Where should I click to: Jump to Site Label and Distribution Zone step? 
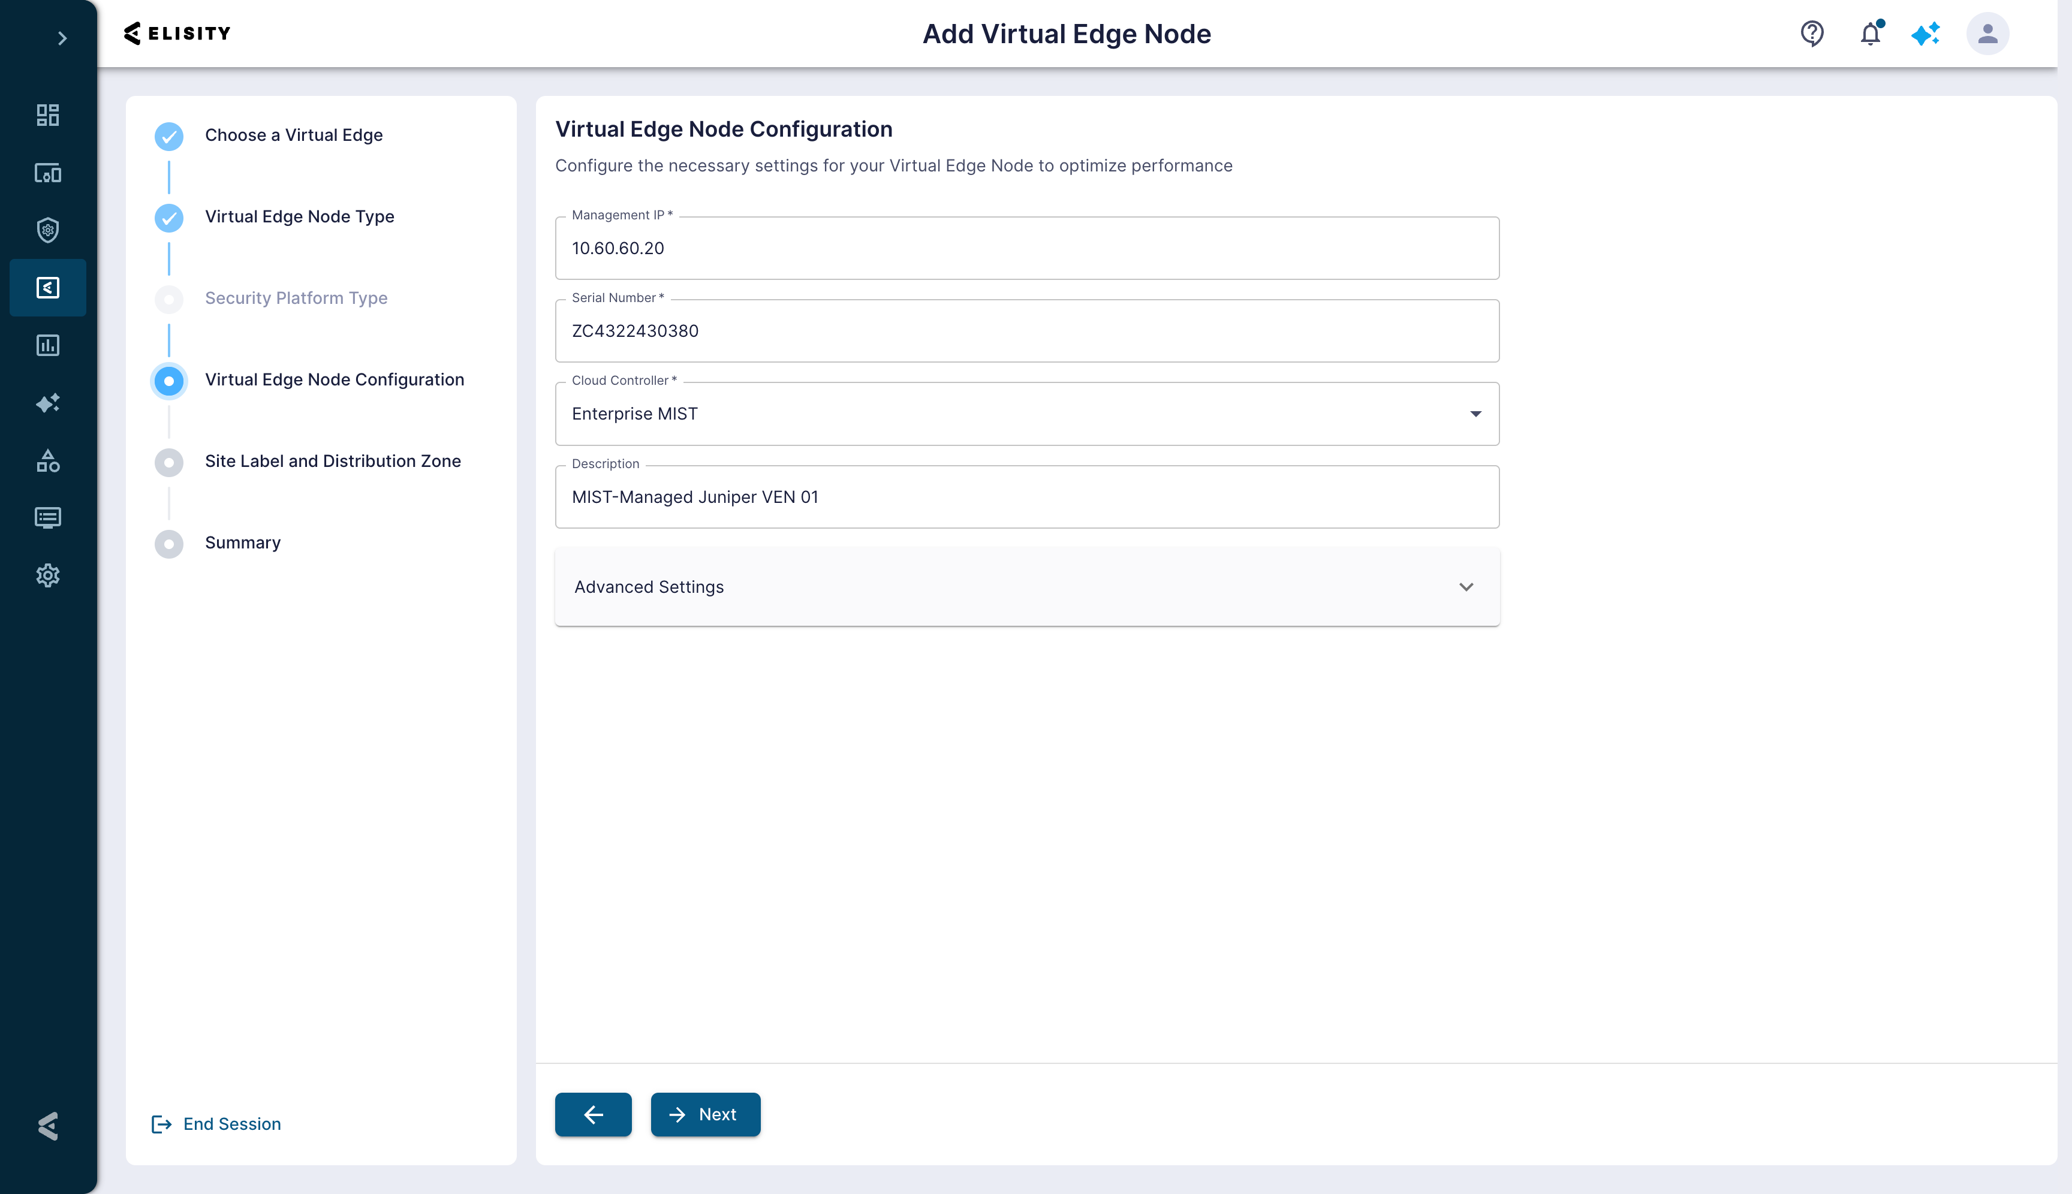[333, 462]
